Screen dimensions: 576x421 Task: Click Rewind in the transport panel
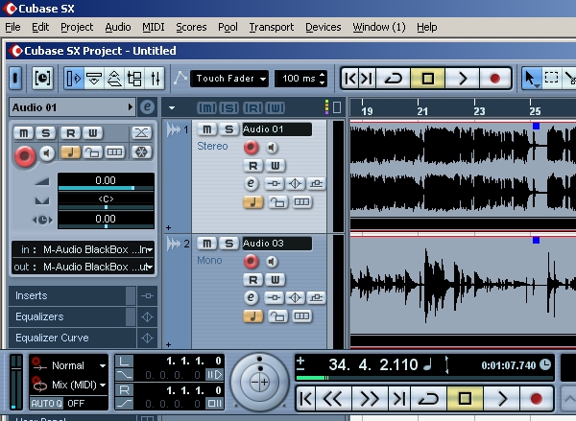click(333, 399)
